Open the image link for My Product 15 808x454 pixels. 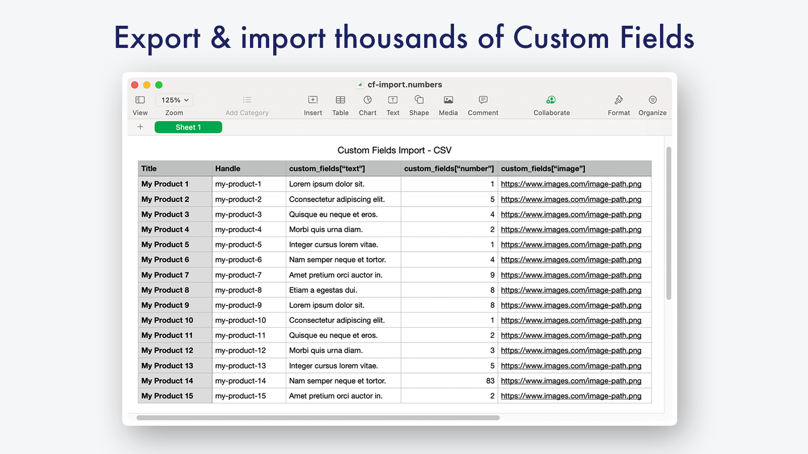click(x=571, y=395)
